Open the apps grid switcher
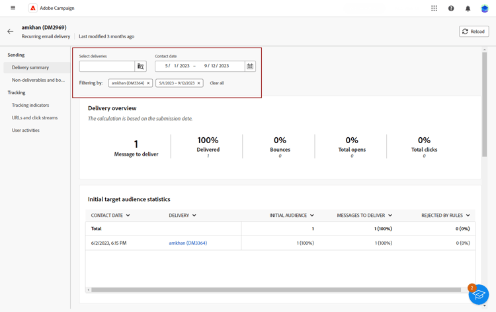 [x=434, y=8]
